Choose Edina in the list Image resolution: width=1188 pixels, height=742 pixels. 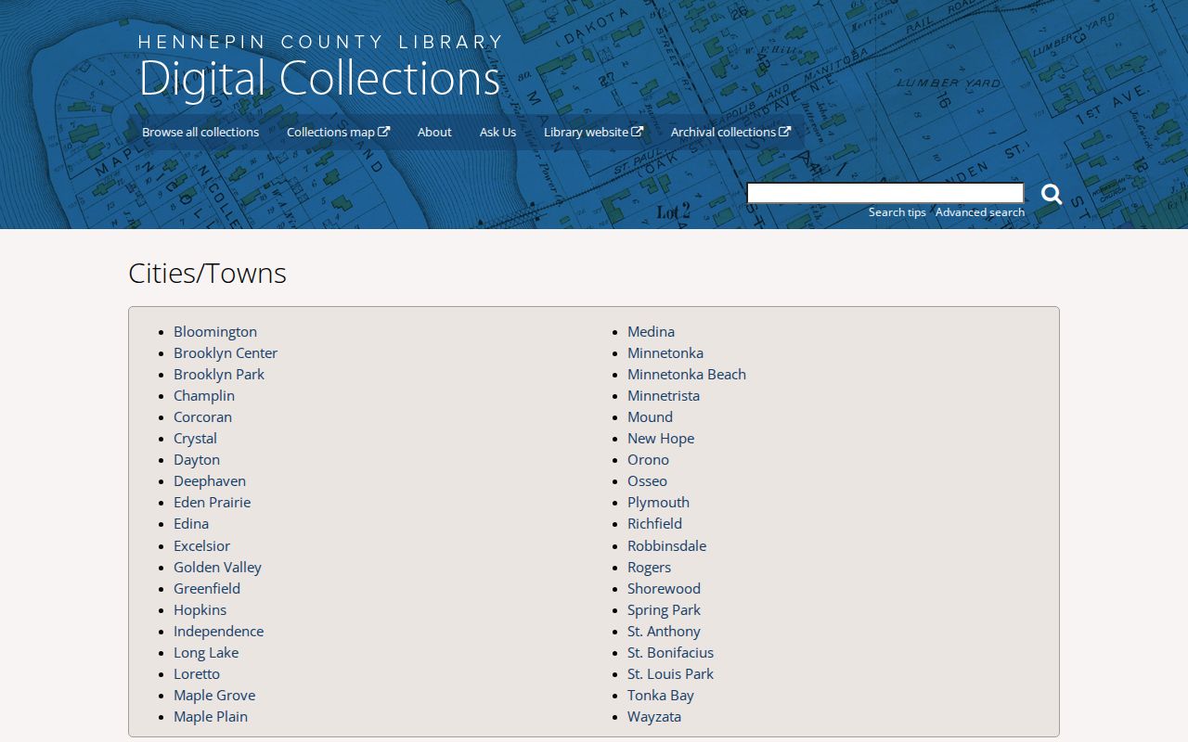tap(191, 523)
